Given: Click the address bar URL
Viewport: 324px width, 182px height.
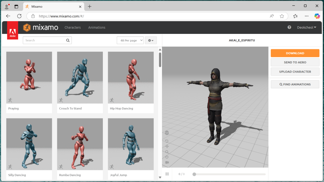Looking at the screenshot, I should (x=61, y=16).
